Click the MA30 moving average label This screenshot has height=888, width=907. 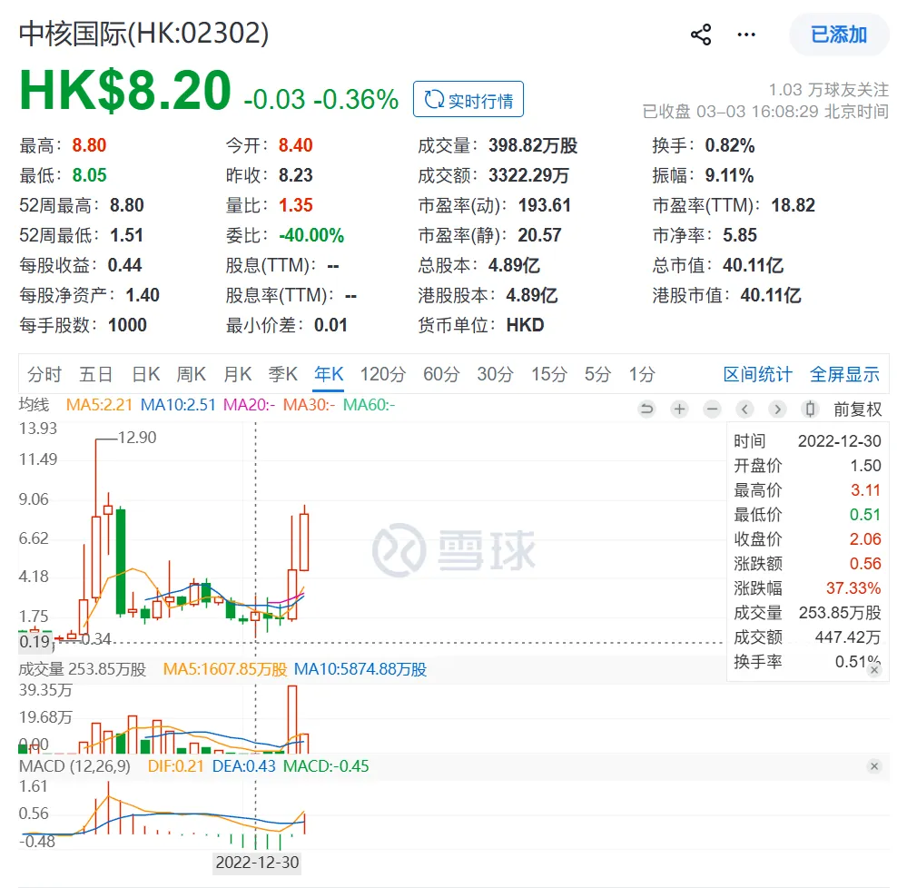[309, 405]
